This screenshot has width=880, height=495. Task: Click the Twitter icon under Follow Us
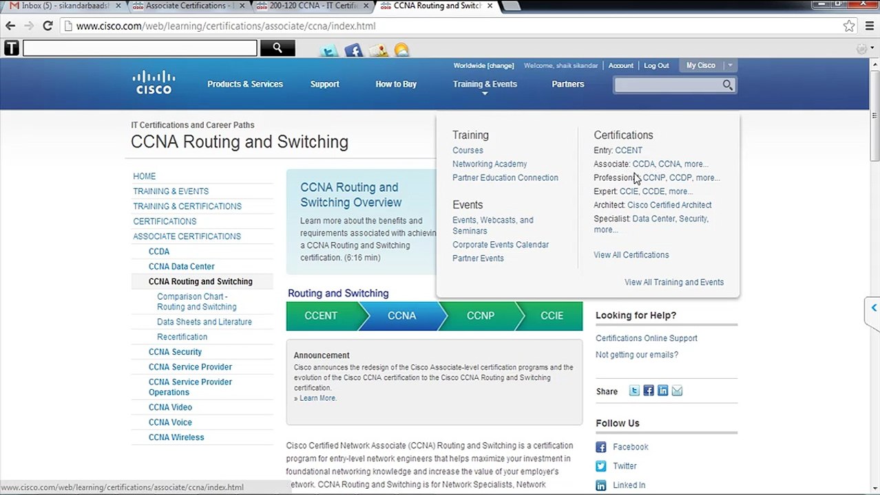[601, 466]
